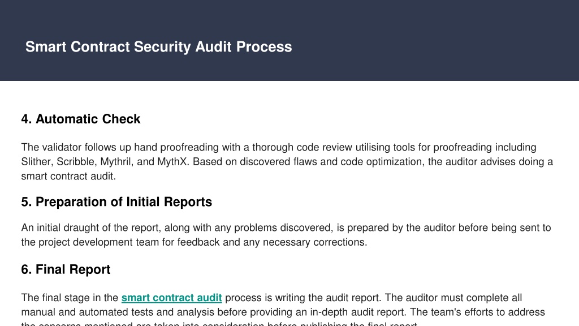Click the word Slither in the paragraph

pyautogui.click(x=36, y=162)
